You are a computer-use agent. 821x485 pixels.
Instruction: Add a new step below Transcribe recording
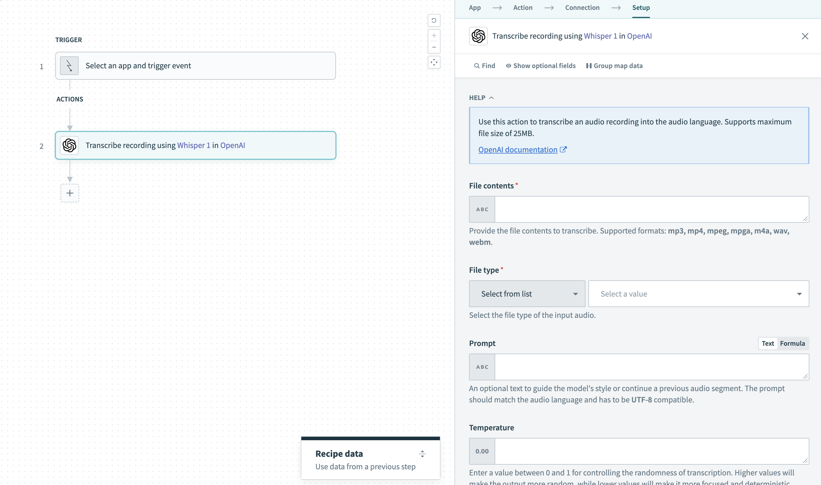tap(70, 193)
